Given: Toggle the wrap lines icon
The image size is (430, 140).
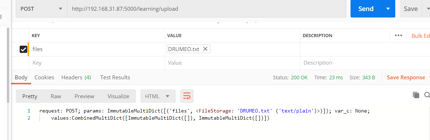Looking at the screenshot, I should [x=187, y=96].
